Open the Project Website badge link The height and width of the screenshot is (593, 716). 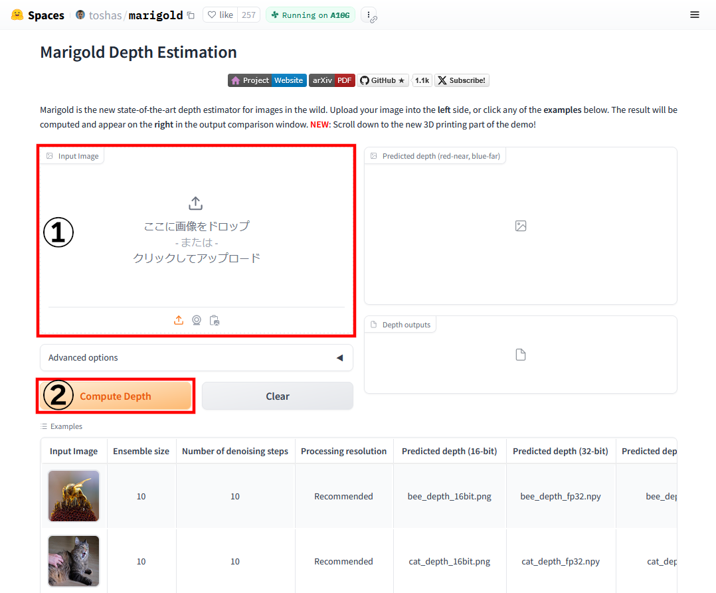click(x=267, y=80)
